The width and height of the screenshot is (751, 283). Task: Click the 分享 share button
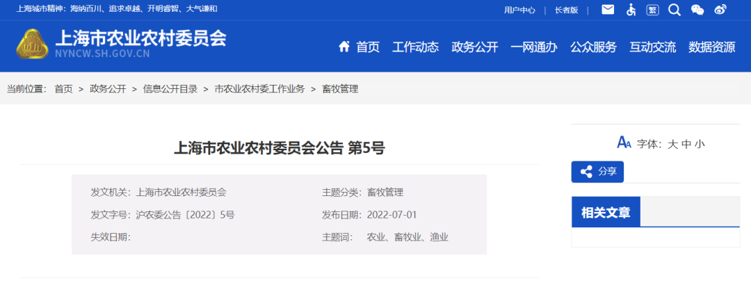(597, 172)
